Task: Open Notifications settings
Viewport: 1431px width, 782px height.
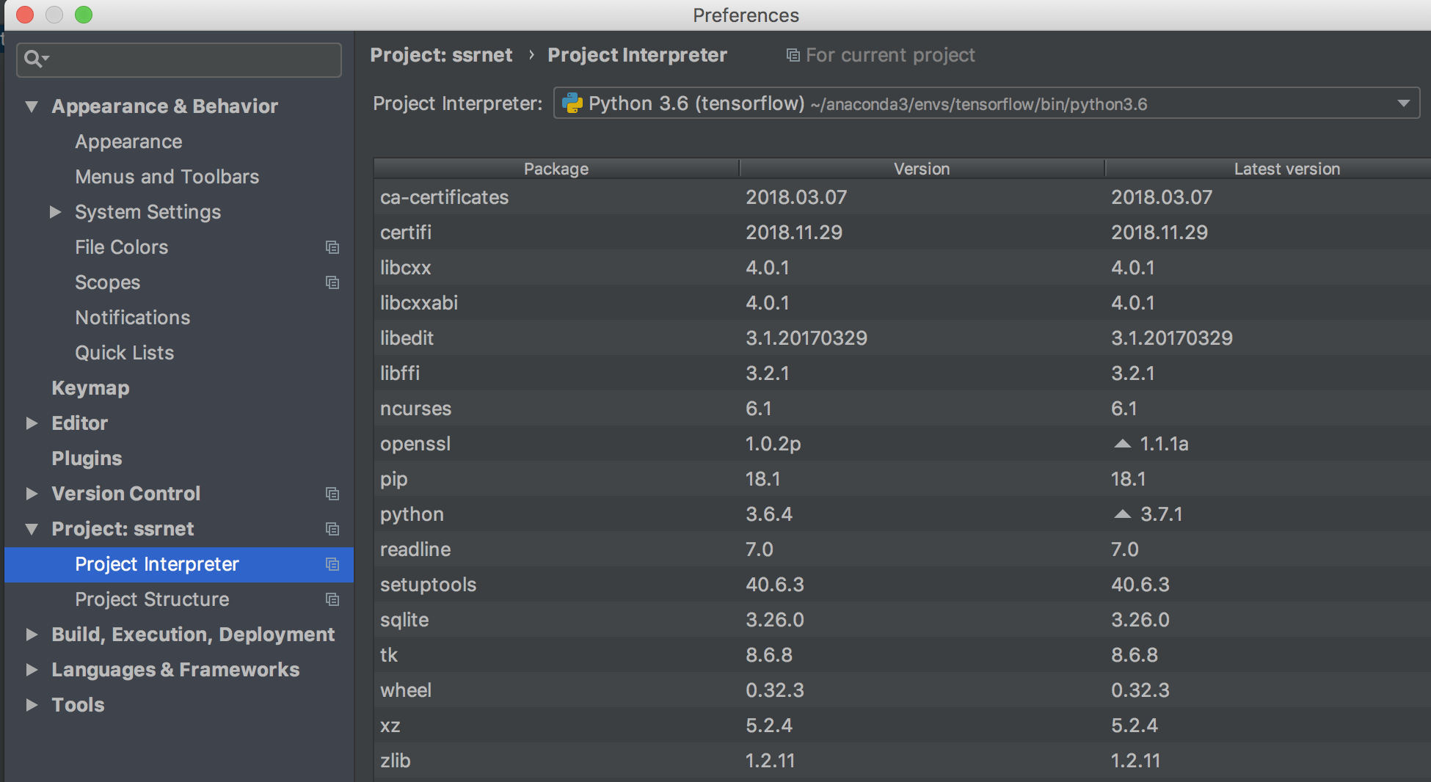Action: [132, 318]
